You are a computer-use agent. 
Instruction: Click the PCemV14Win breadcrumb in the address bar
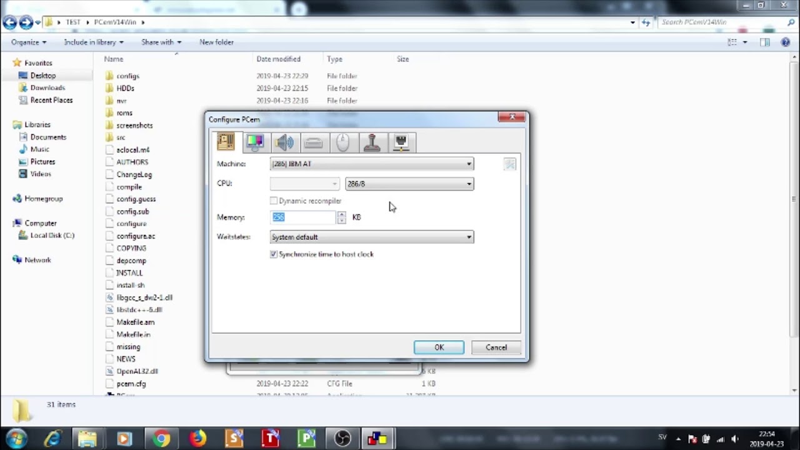coord(115,22)
